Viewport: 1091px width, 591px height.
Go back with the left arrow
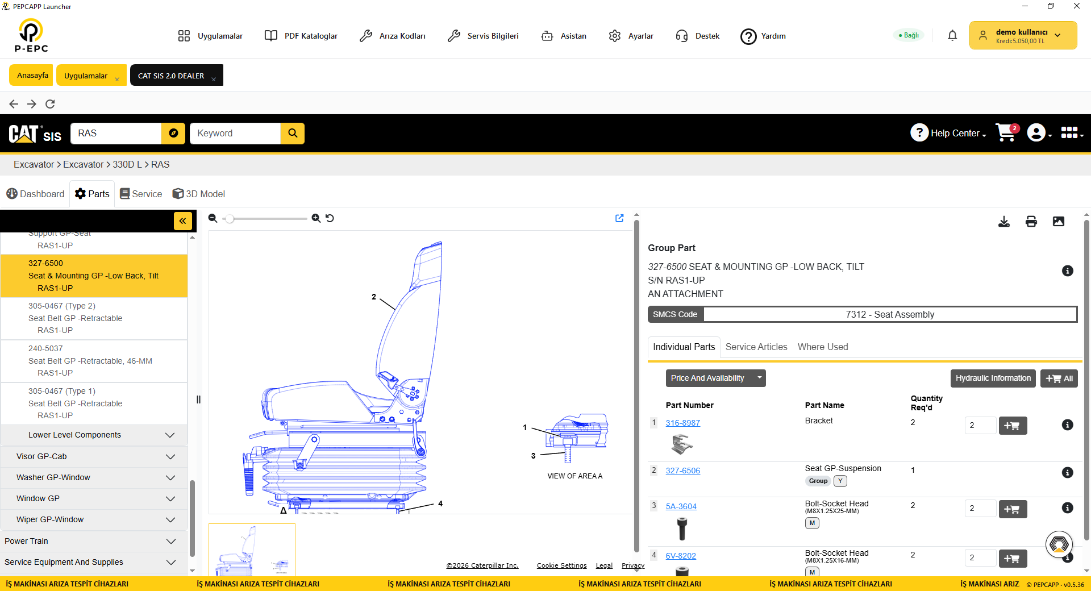14,104
